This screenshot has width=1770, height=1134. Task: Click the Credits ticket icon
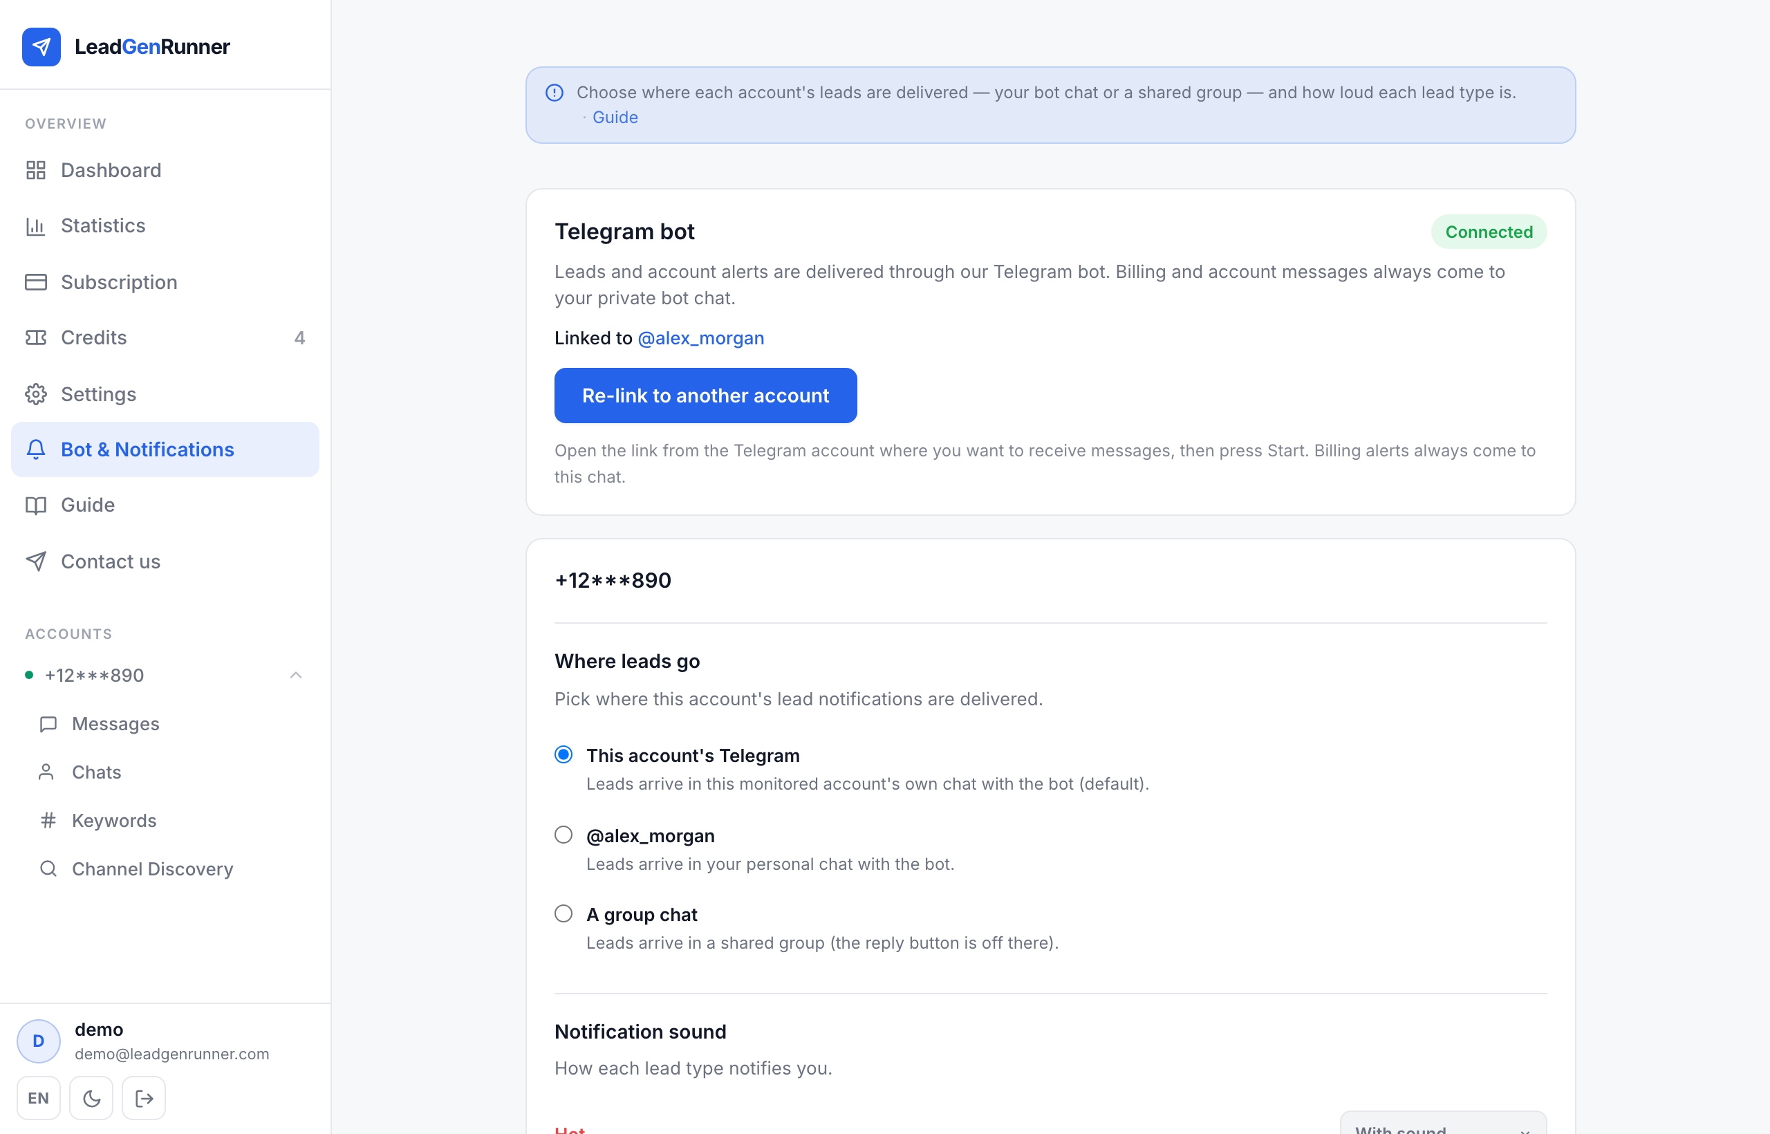36,337
